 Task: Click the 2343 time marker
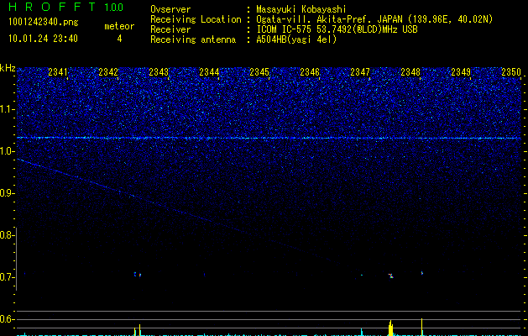click(x=159, y=73)
